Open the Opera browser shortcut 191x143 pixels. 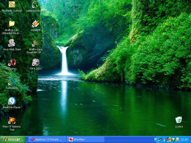pyautogui.click(x=12, y=63)
